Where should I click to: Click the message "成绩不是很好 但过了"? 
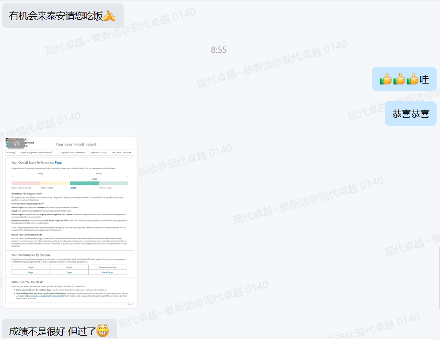(x=59, y=329)
